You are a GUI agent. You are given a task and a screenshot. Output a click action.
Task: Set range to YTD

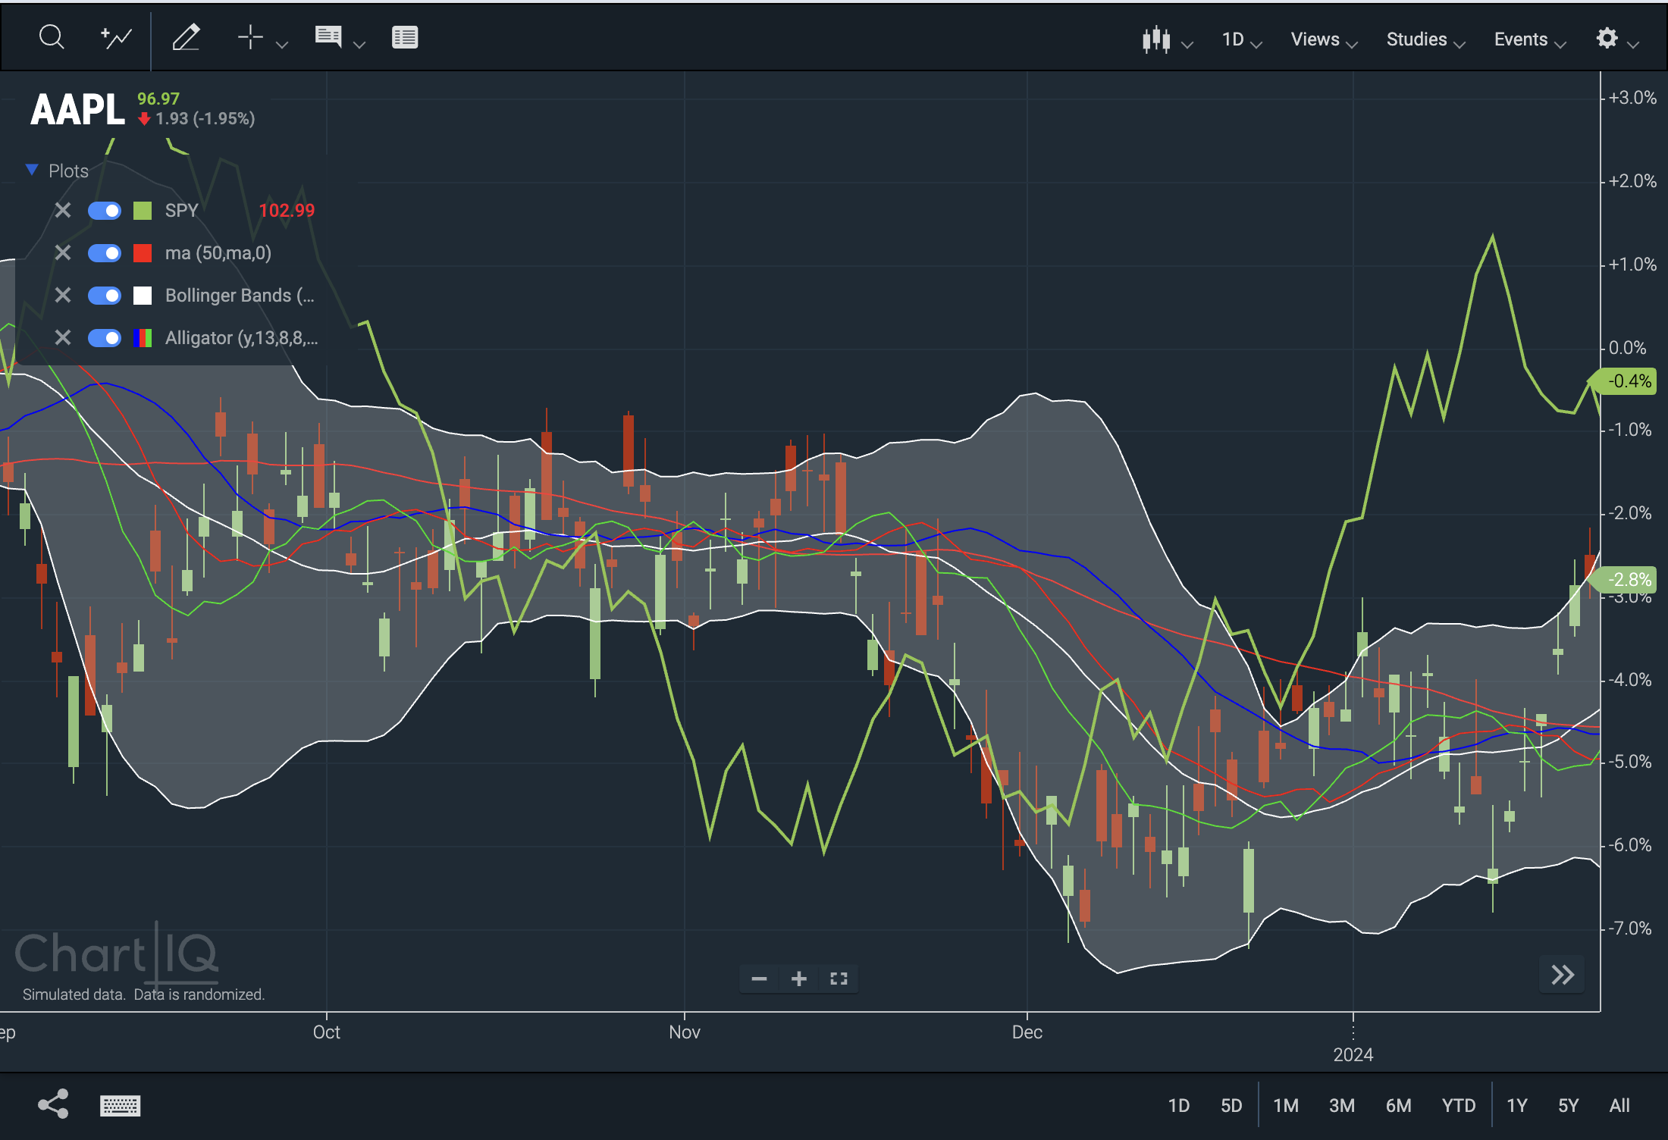pyautogui.click(x=1459, y=1106)
